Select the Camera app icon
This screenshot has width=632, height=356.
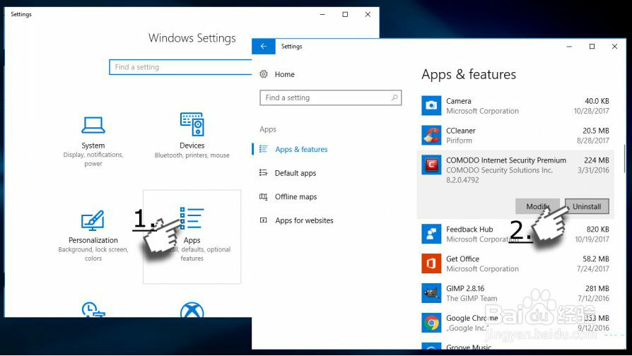(x=431, y=105)
